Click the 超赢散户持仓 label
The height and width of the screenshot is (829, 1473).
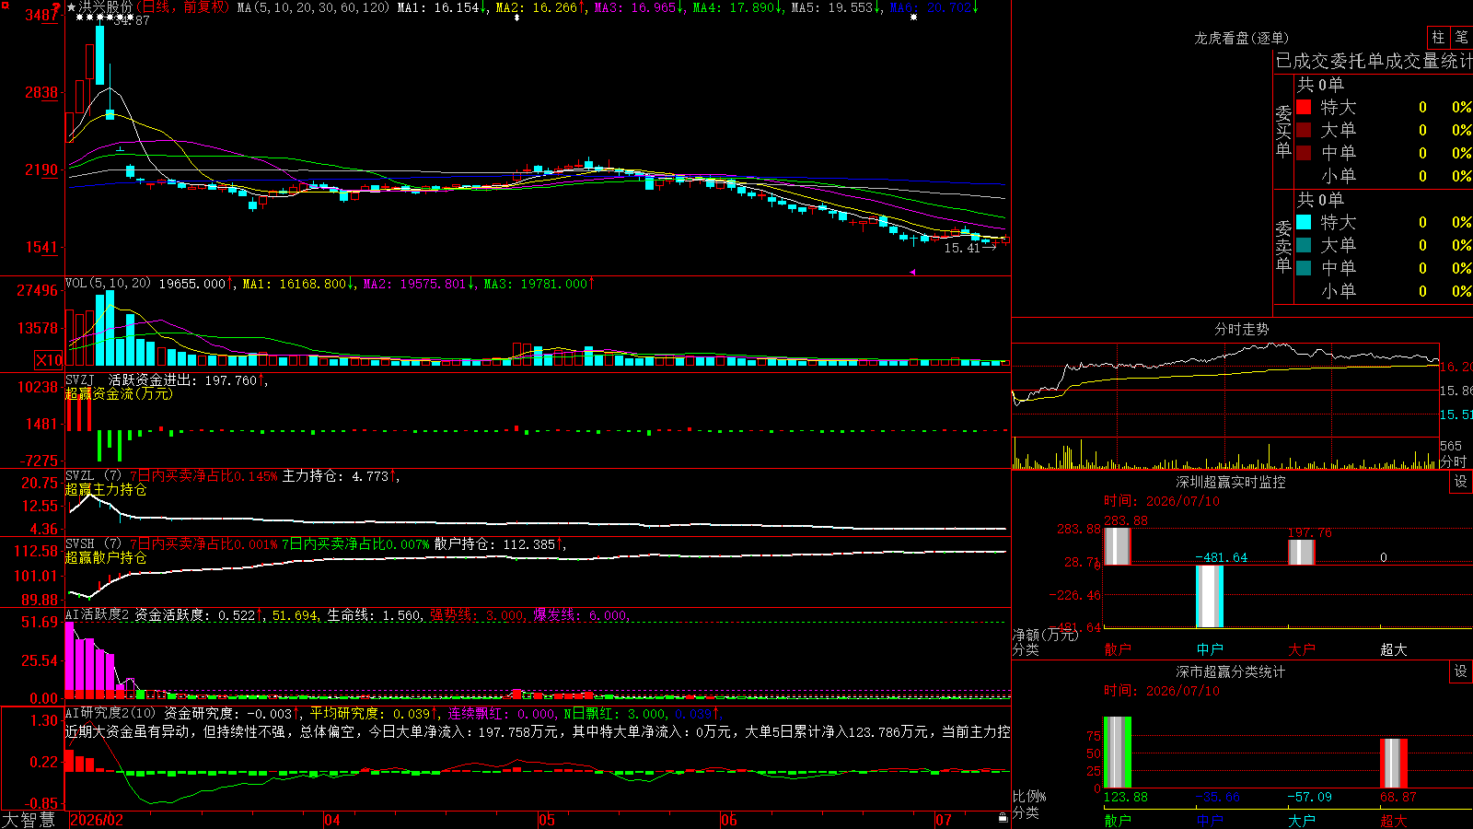[106, 557]
